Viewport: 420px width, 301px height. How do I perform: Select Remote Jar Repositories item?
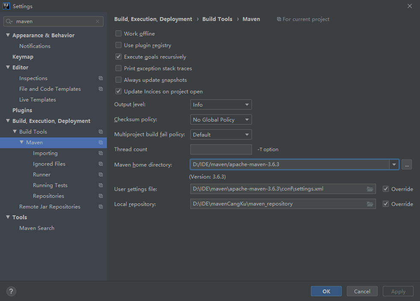click(50, 207)
